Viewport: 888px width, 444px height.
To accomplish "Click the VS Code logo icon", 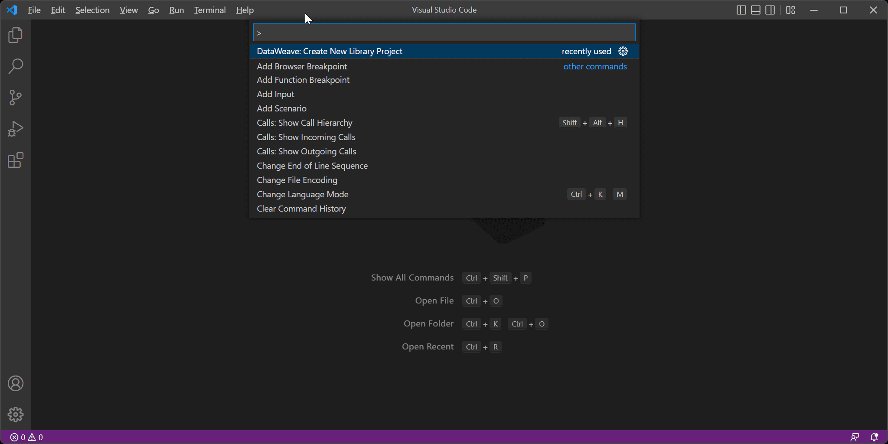I will coord(12,10).
